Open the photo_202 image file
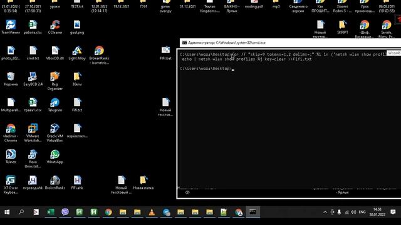This screenshot has width=401, height=225. click(x=11, y=53)
